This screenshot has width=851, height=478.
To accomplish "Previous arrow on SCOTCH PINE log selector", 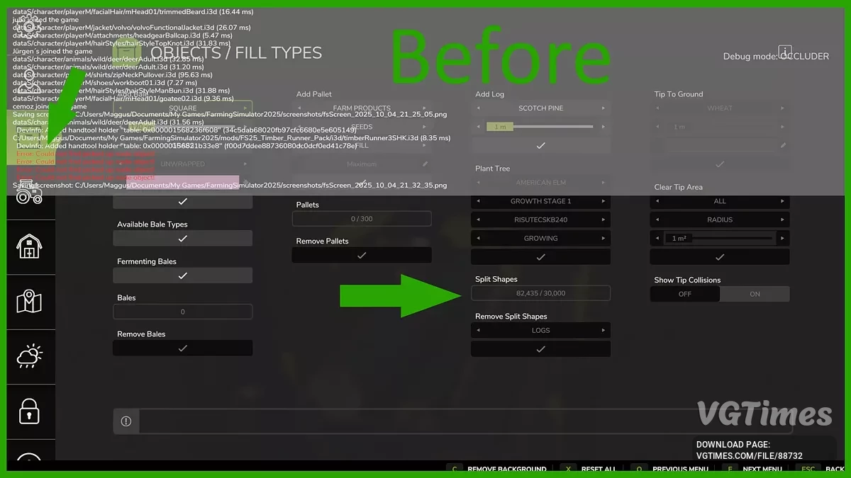I will (479, 108).
